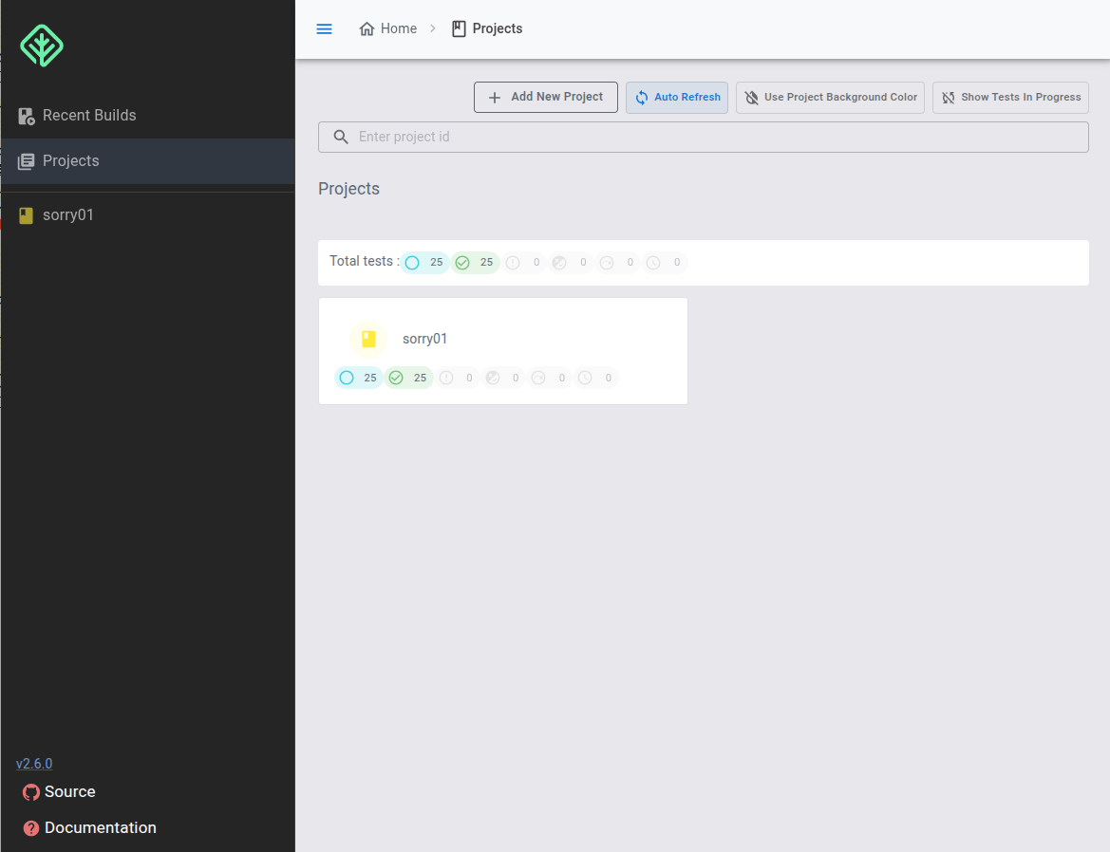Screen dimensions: 1110x852
Task: Click sorry01 card overall tests chip
Action: [x=358, y=378]
